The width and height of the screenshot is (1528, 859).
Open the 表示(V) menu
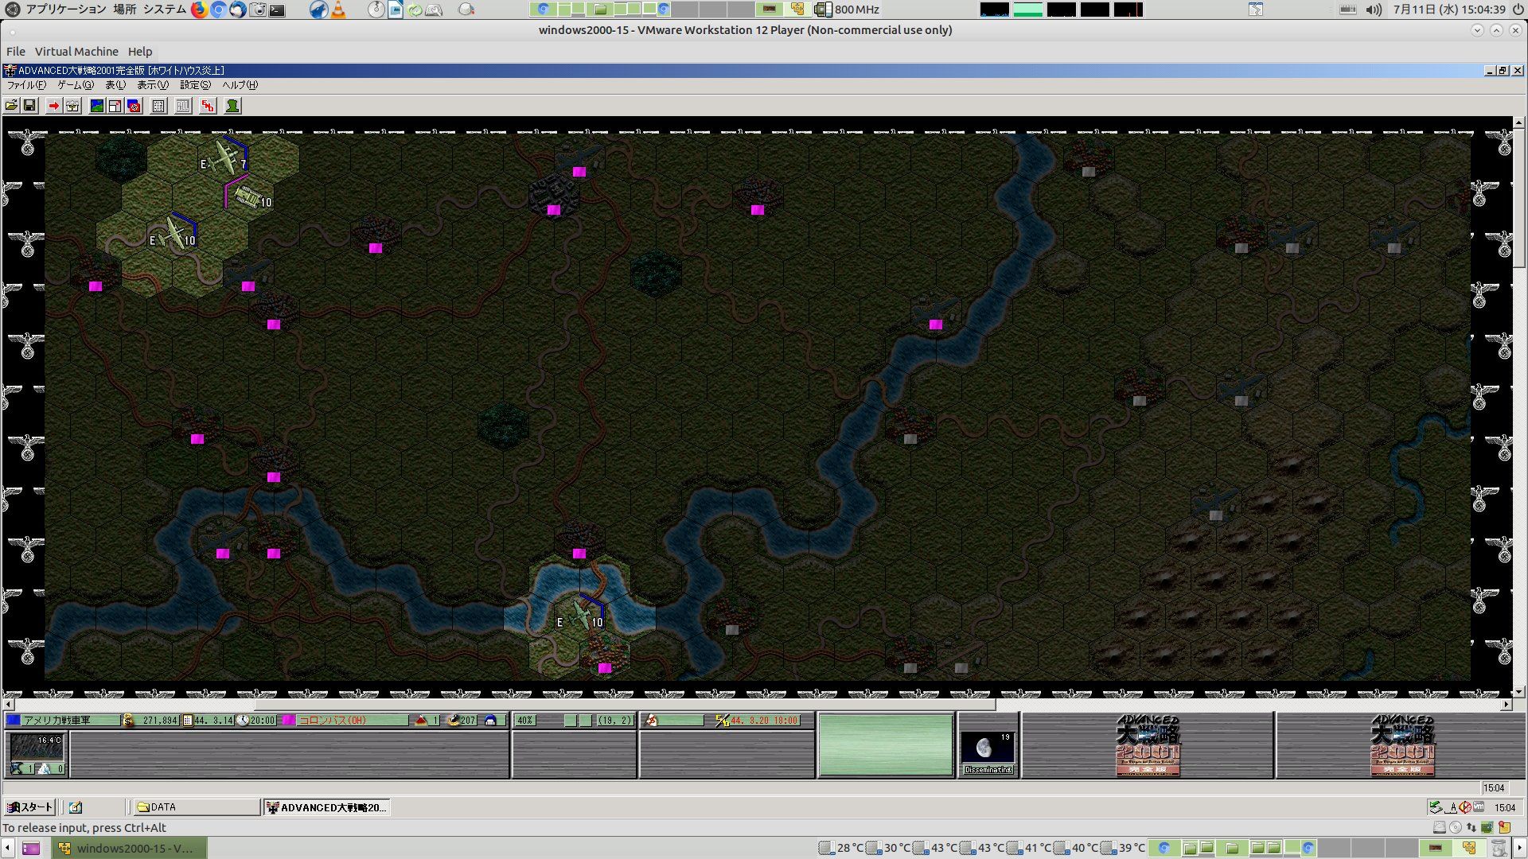pyautogui.click(x=152, y=85)
